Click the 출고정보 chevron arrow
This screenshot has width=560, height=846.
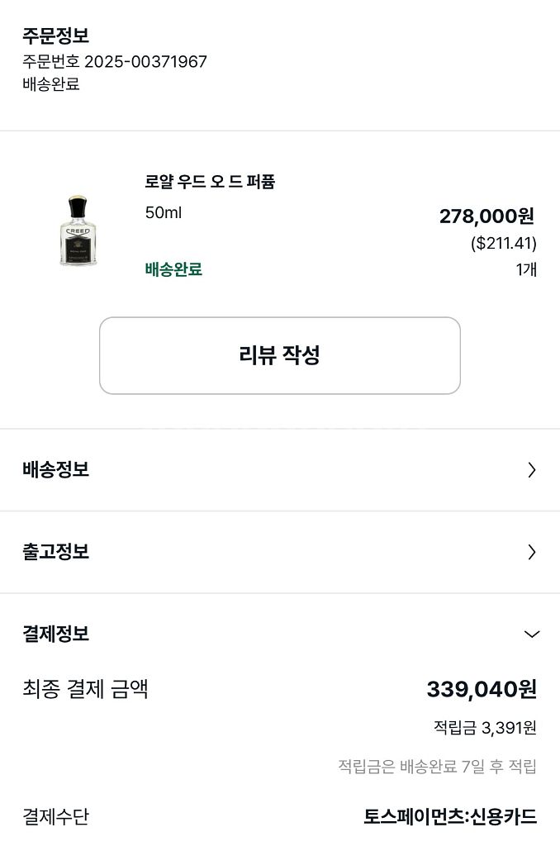[532, 552]
